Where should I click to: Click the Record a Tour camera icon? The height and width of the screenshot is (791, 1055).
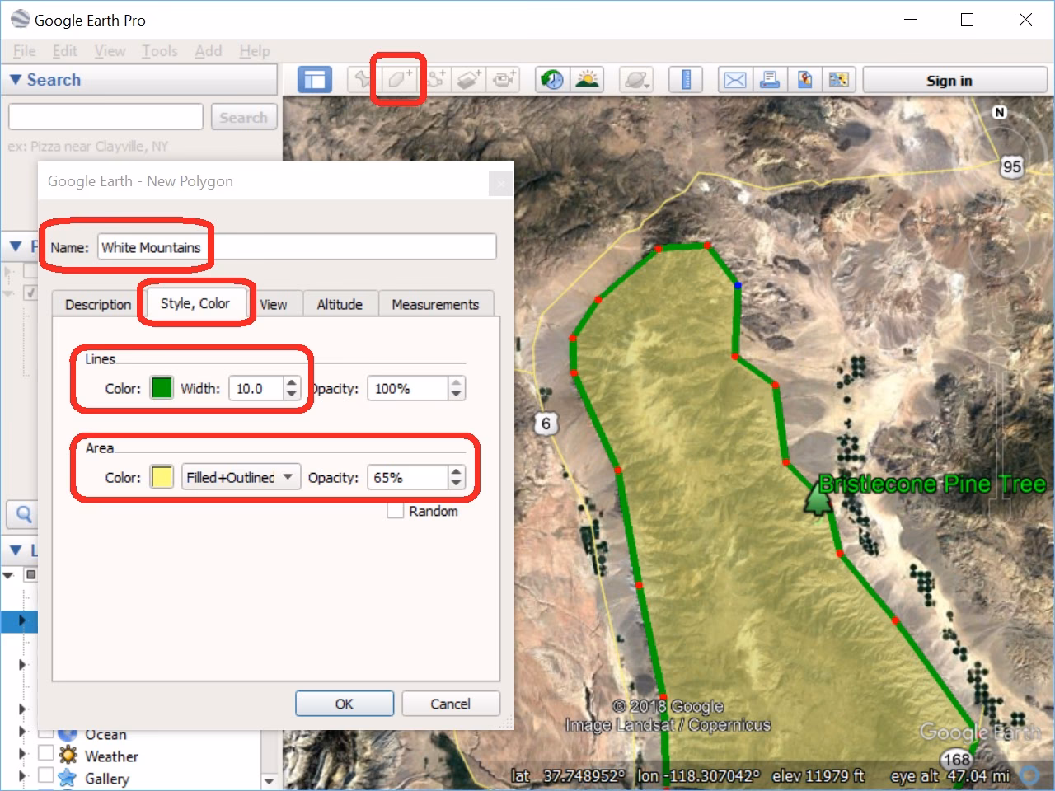[504, 80]
